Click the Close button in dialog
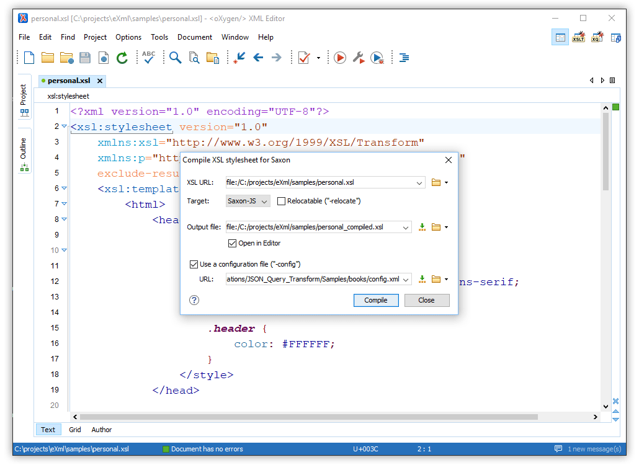This screenshot has height=465, width=639. pos(426,300)
